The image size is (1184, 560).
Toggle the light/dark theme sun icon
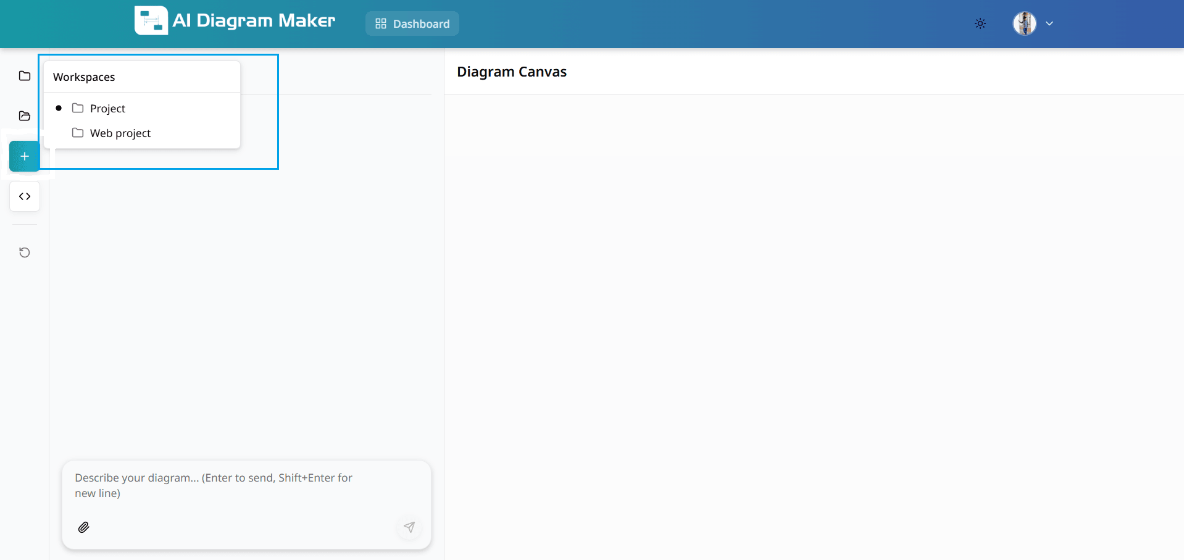(980, 24)
